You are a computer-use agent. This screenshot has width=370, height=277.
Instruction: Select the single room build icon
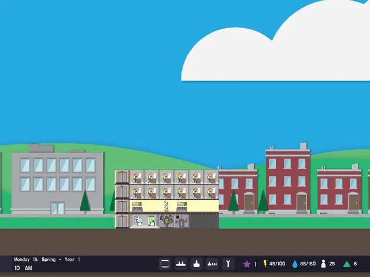197,264
